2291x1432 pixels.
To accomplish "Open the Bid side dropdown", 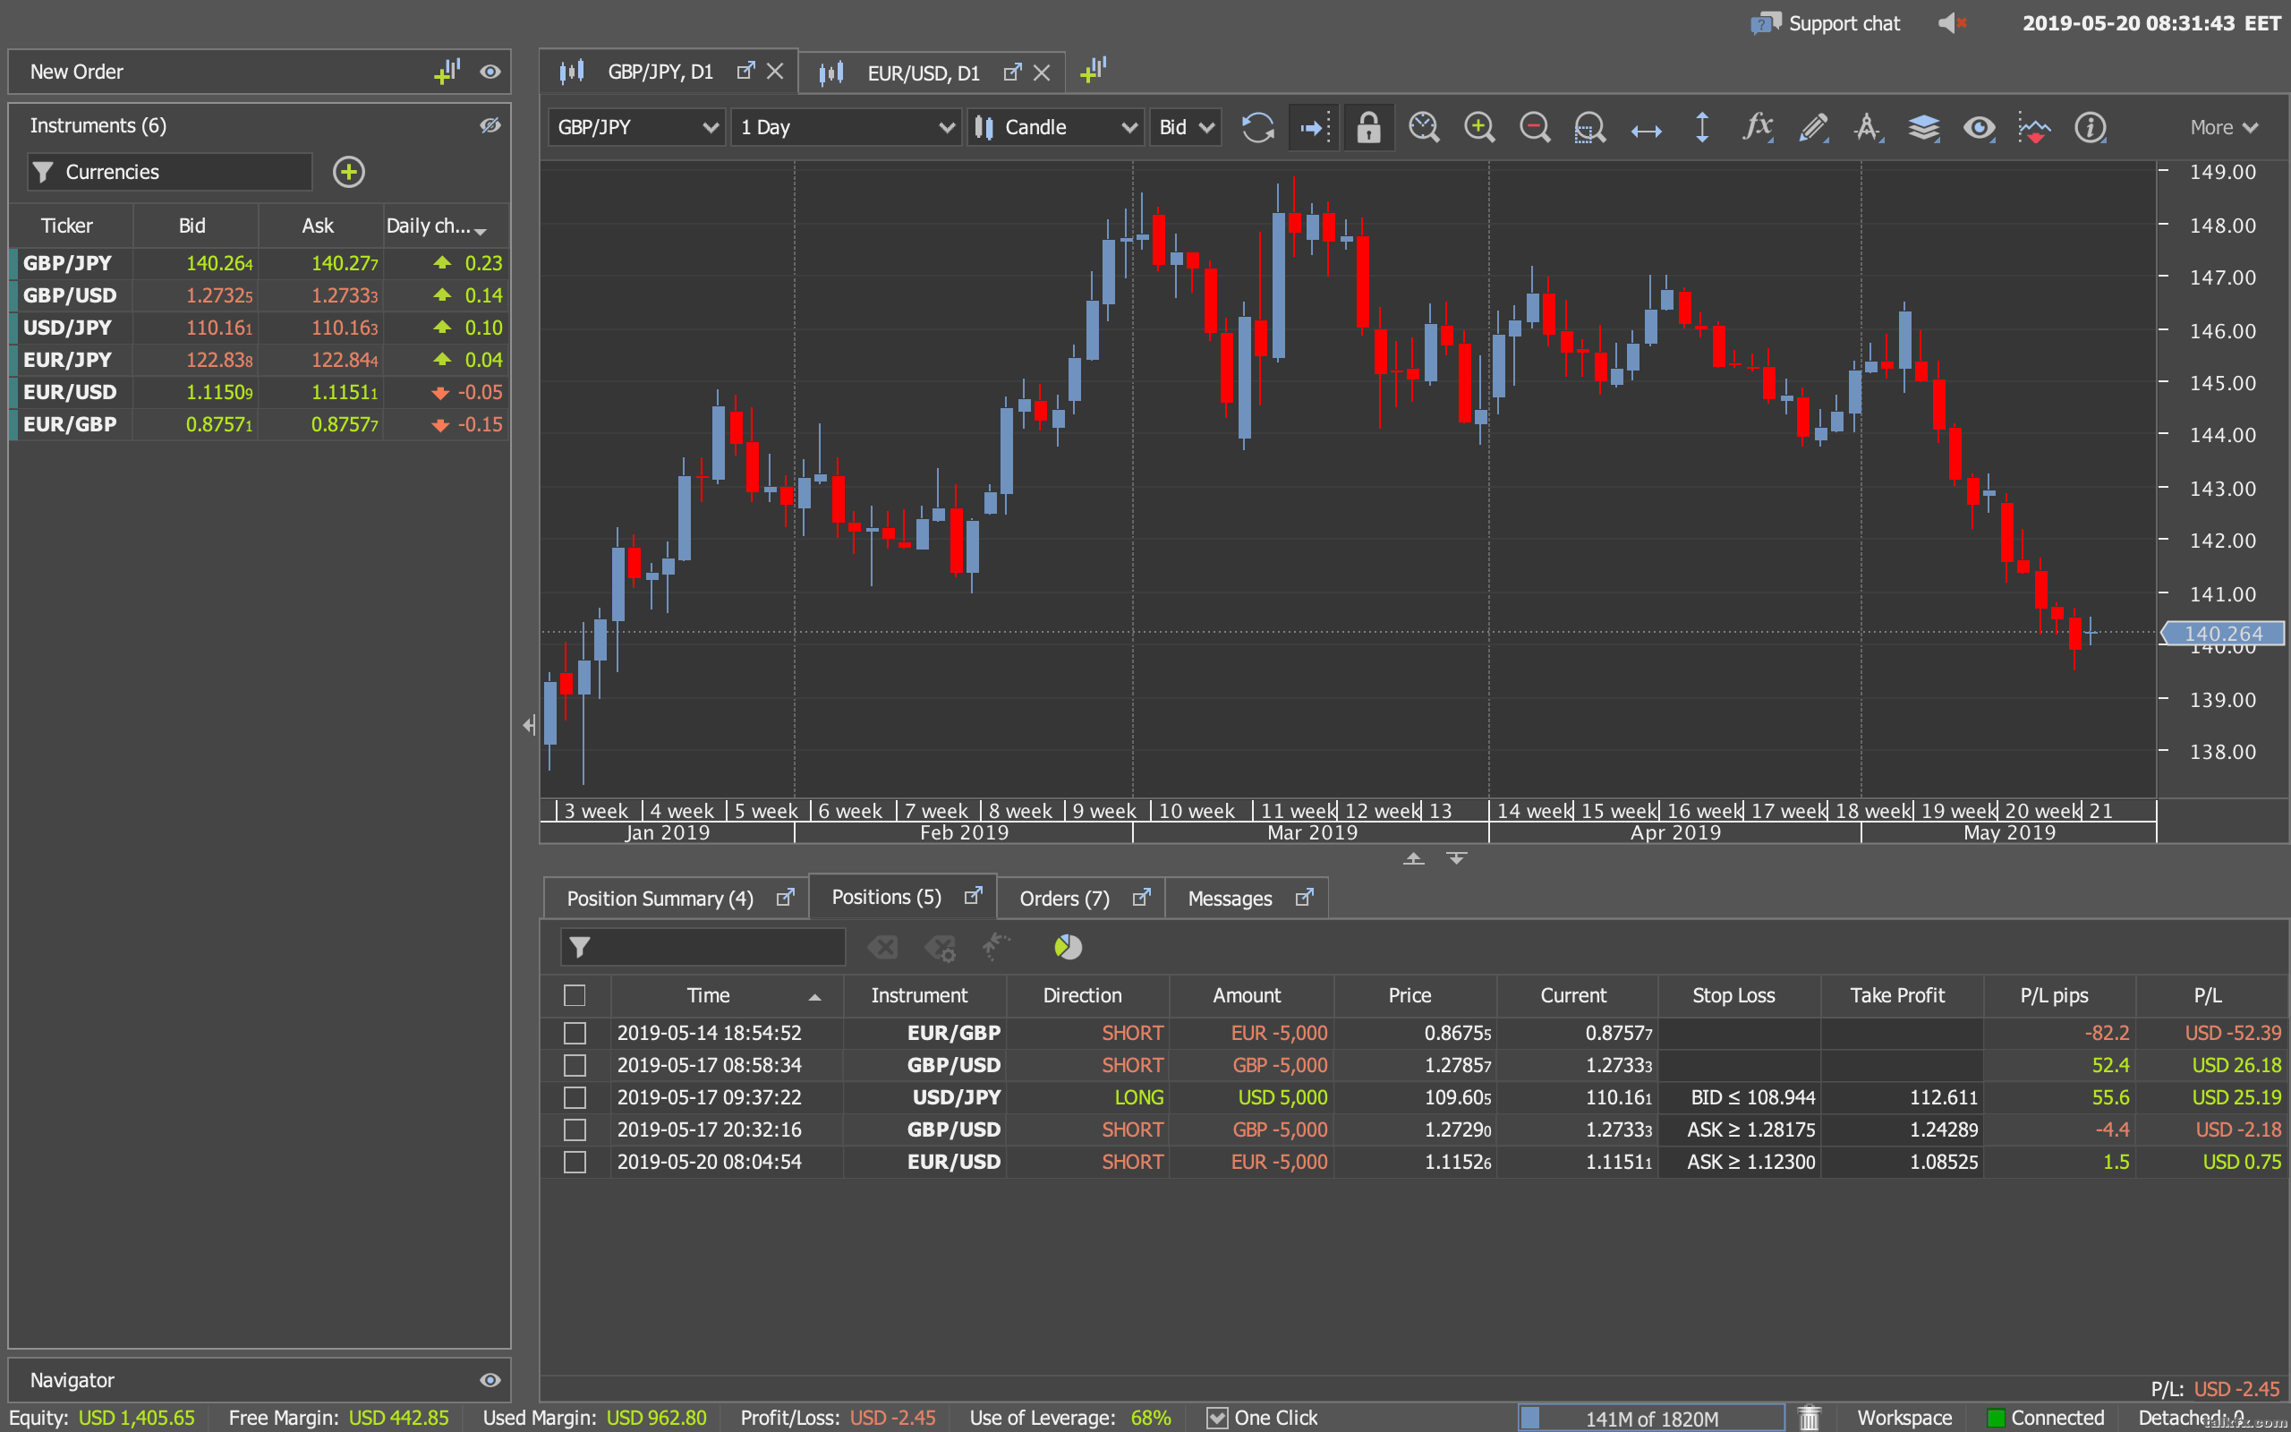I will coord(1185,127).
